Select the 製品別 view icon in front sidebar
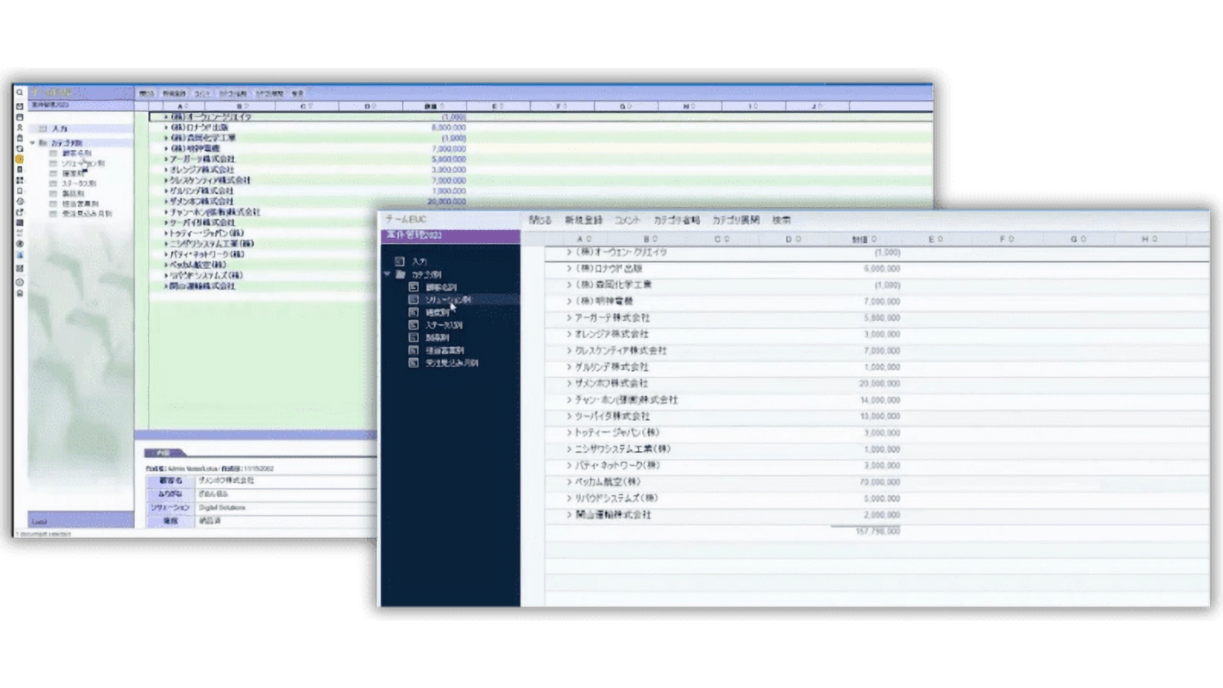Screen dimensions: 1223x688 click(x=414, y=337)
